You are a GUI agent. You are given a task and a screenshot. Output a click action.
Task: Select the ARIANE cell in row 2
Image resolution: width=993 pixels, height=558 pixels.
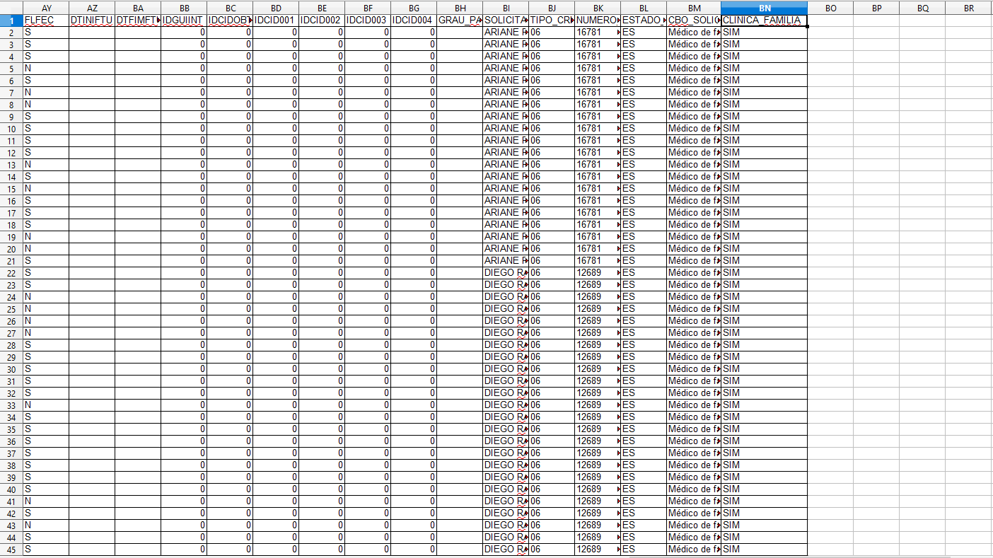tap(506, 33)
